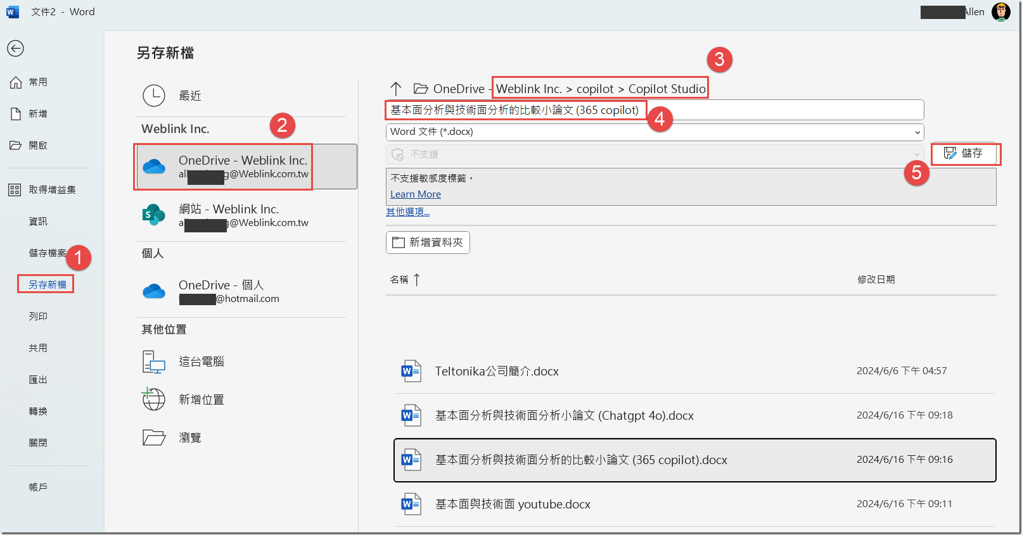Click Word icon beside Teltonika公司簡介.docx
Screen dimensions: 1022x535
pyautogui.click(x=411, y=372)
